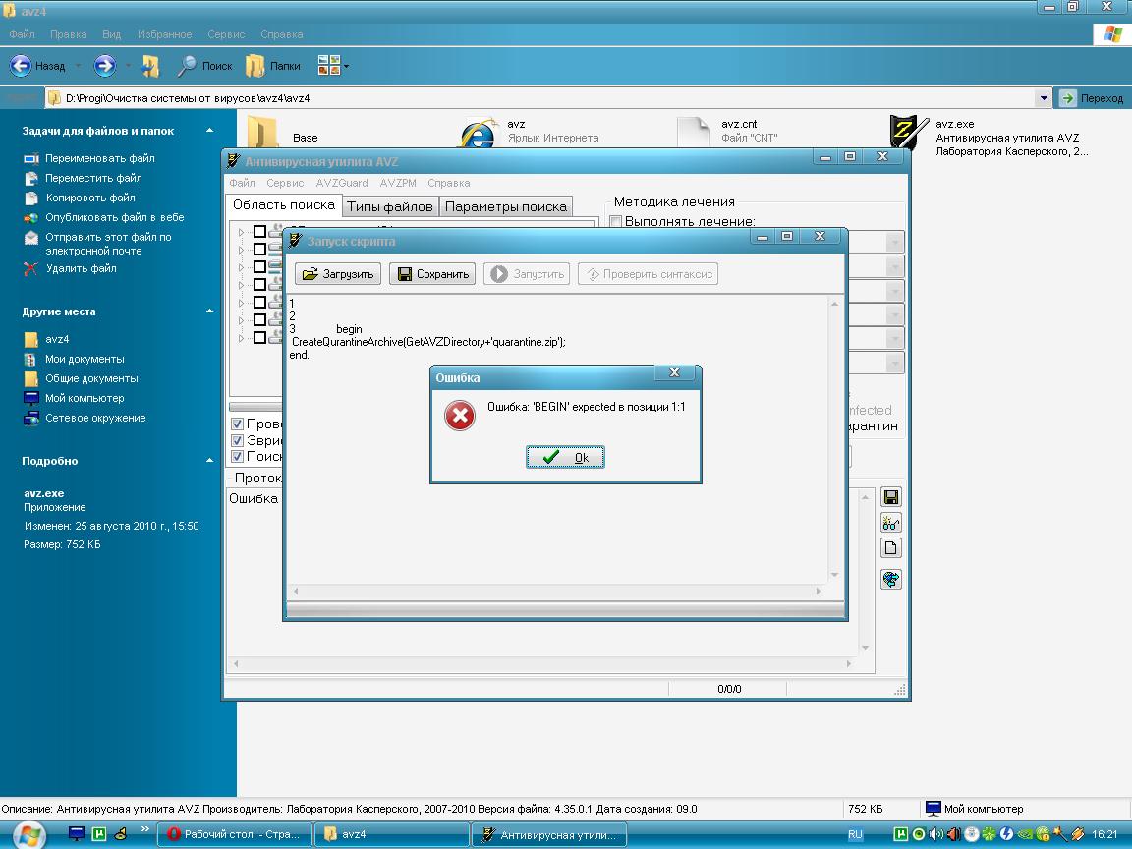Select the Base folder icon

[262, 132]
